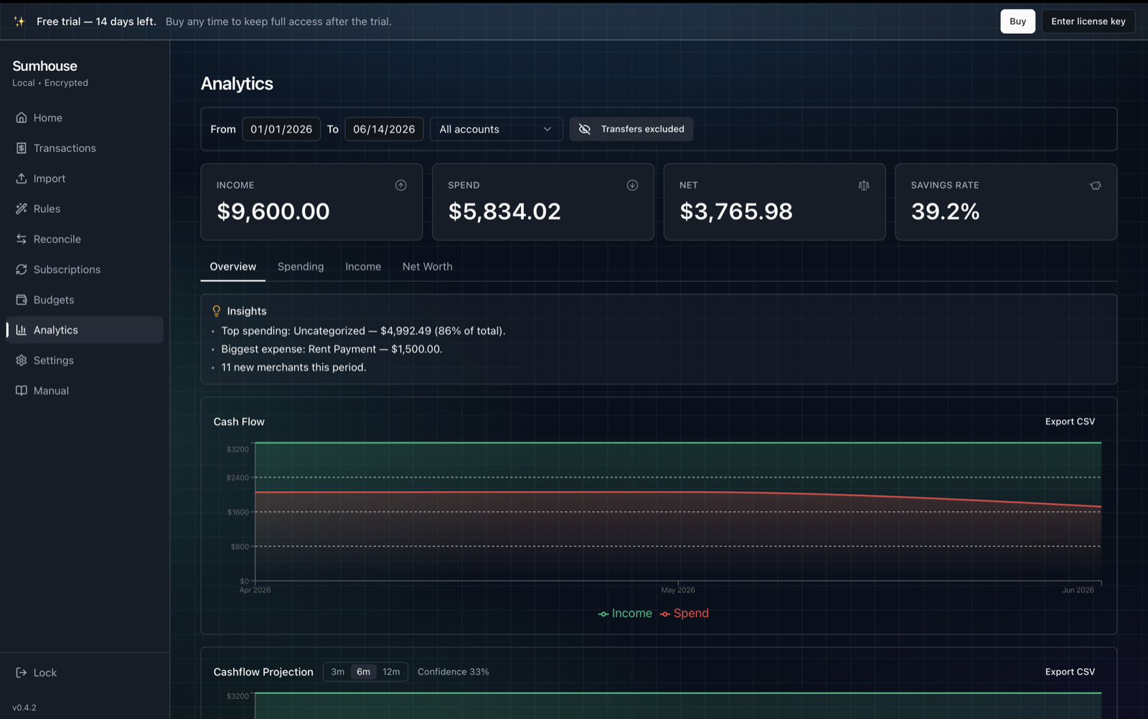1148x719 pixels.
Task: Click the Budgets wallet icon
Action: (x=22, y=300)
